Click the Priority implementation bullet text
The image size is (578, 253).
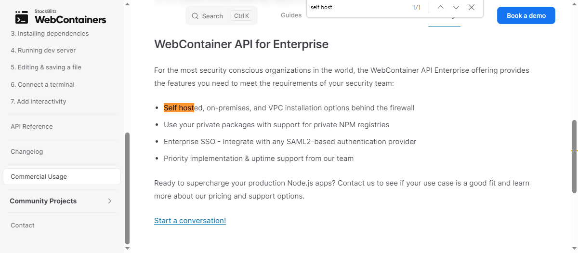[x=259, y=159]
